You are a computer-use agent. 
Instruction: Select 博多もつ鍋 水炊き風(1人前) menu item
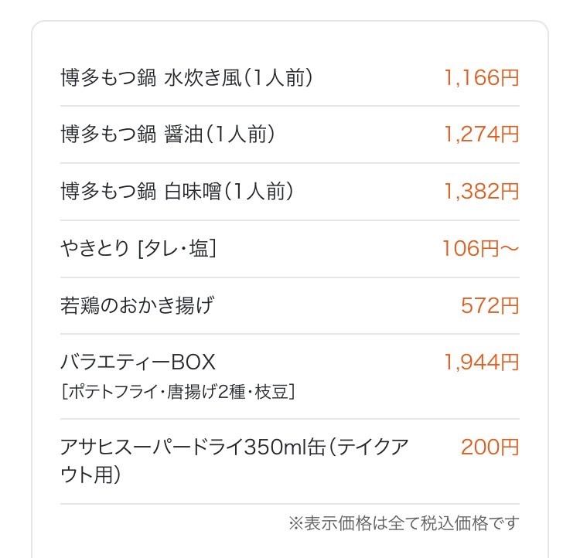tap(187, 78)
